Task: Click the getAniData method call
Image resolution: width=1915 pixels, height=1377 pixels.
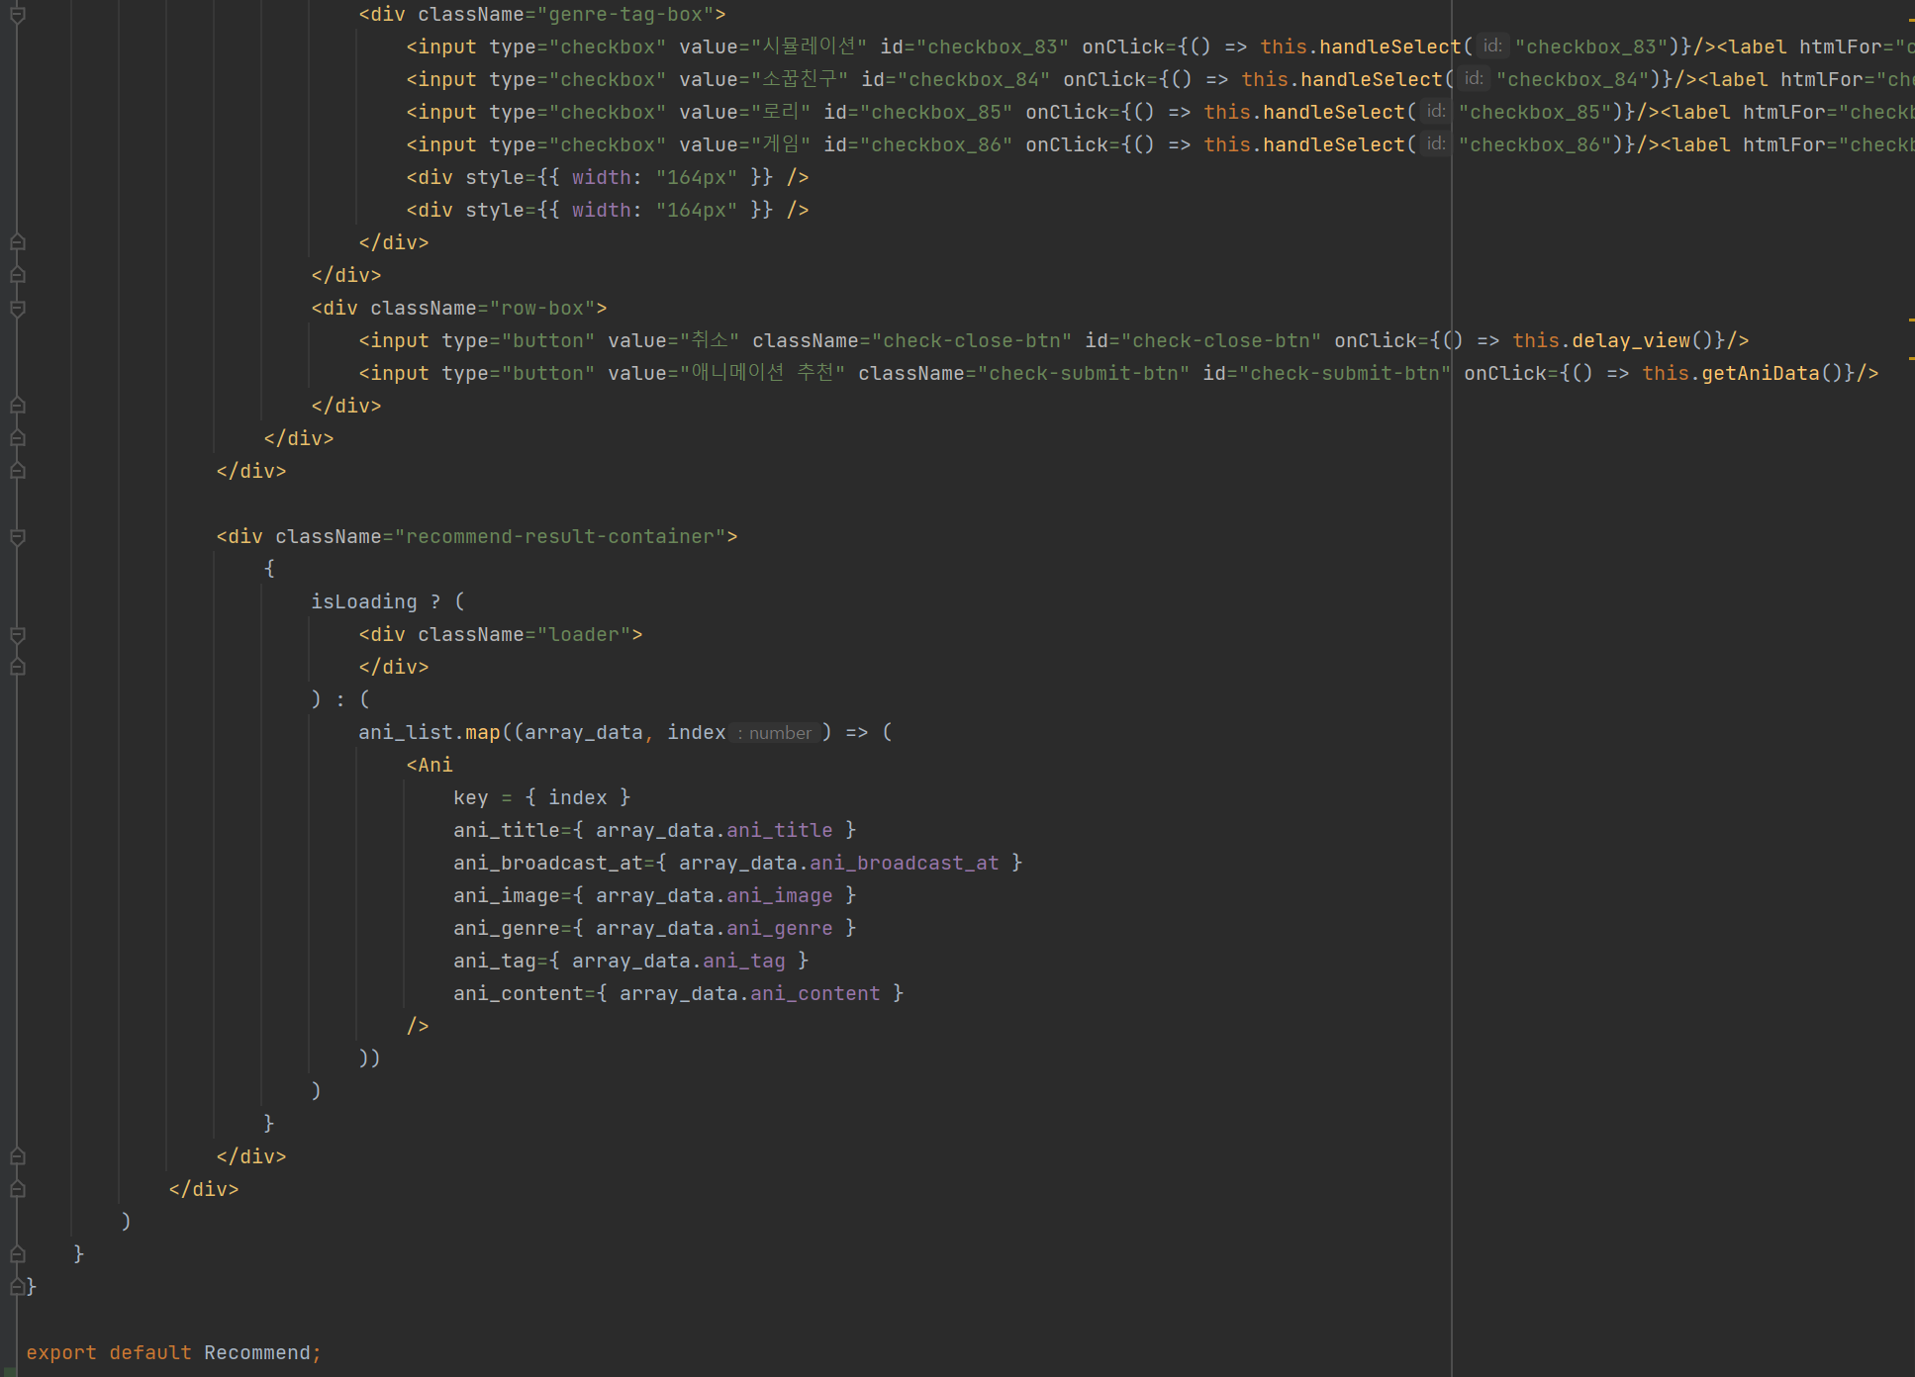Action: click(x=1760, y=373)
